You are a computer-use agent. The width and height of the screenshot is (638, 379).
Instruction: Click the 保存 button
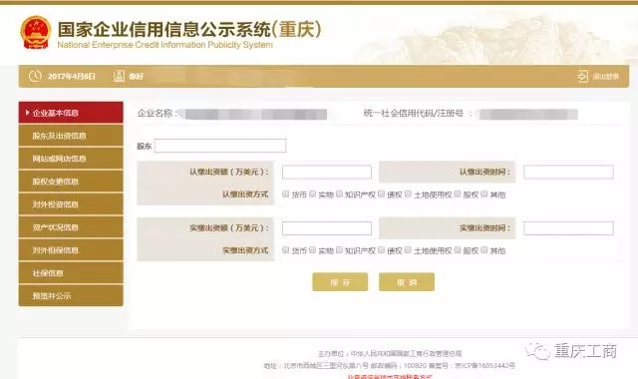pos(340,281)
